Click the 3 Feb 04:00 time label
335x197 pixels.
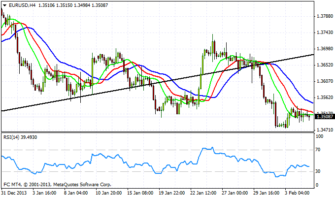coord(297,193)
